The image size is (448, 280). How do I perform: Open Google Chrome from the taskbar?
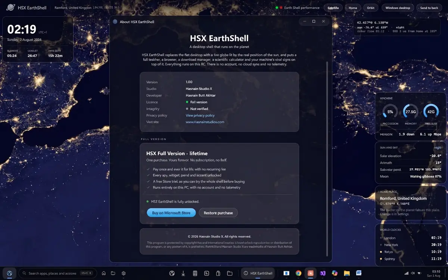(298, 273)
